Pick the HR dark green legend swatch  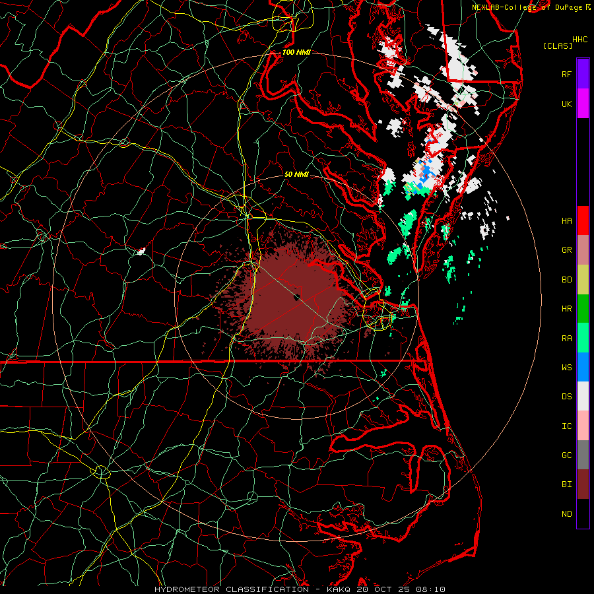(583, 309)
